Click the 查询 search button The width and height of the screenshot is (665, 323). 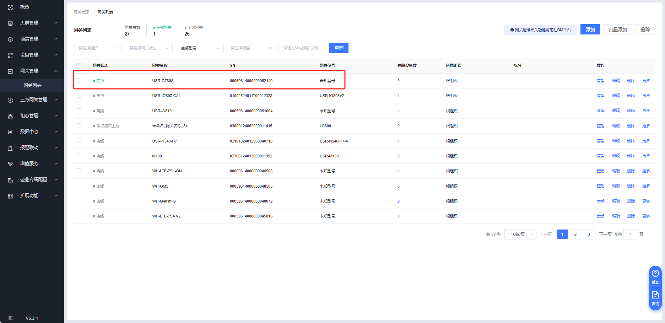339,48
